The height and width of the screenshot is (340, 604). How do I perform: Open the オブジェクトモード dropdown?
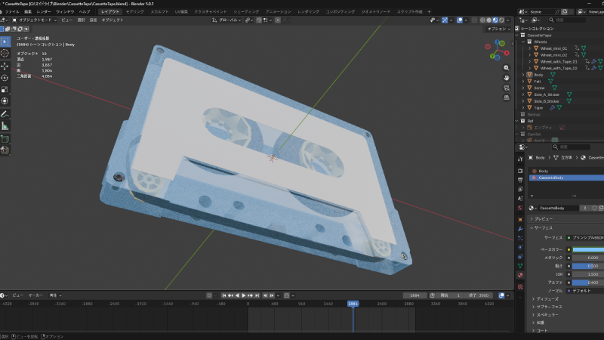pos(35,20)
